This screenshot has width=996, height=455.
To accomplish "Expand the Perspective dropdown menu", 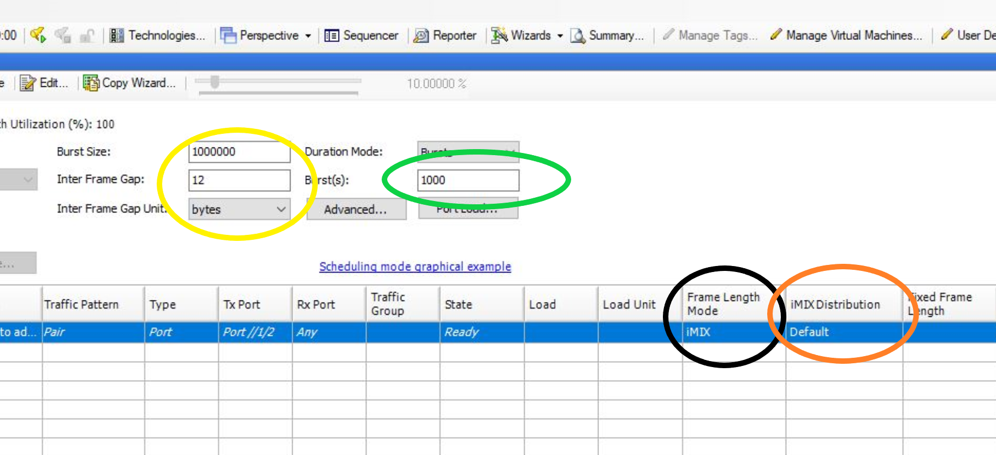I will point(308,36).
